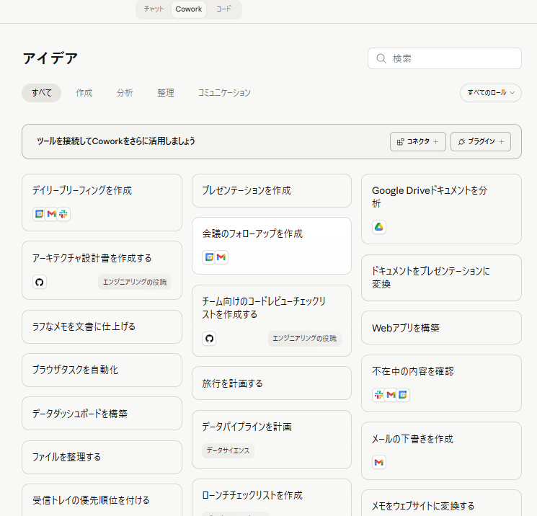This screenshot has height=516, width=537.
Task: Click the magnifying glass icon in the search box
Action: click(381, 58)
